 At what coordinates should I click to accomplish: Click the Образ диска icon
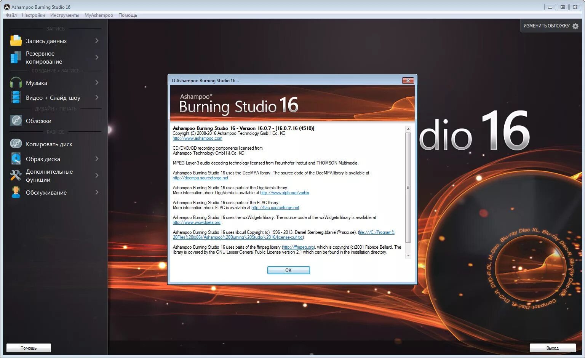(16, 159)
